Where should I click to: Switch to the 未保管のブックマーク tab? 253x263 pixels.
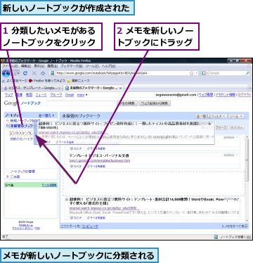[93, 88]
